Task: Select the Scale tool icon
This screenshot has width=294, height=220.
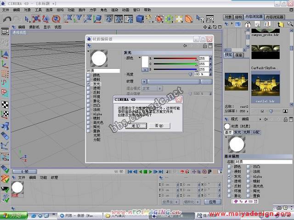Action: point(46,19)
